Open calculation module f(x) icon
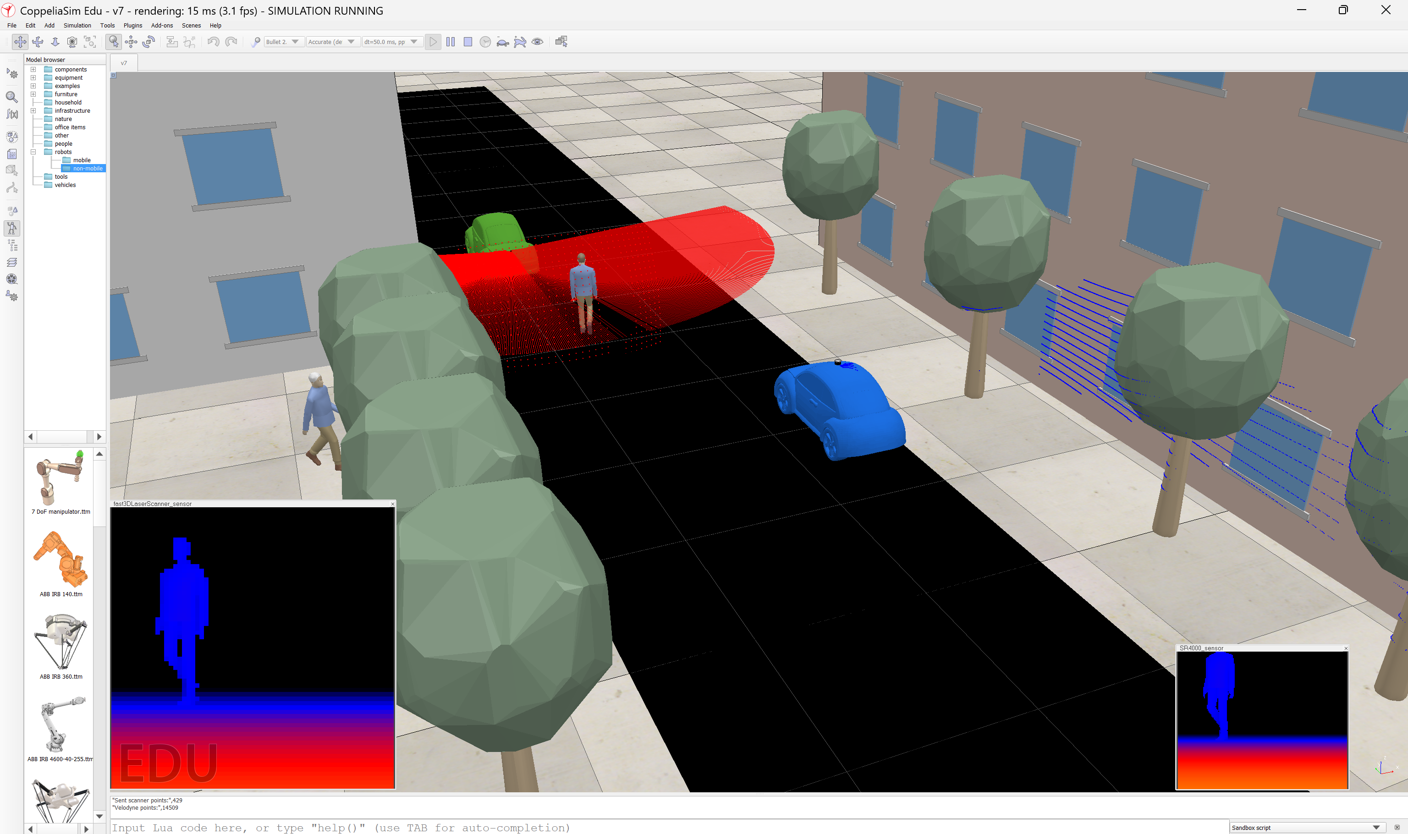Viewport: 1408px width, 834px height. [x=12, y=114]
